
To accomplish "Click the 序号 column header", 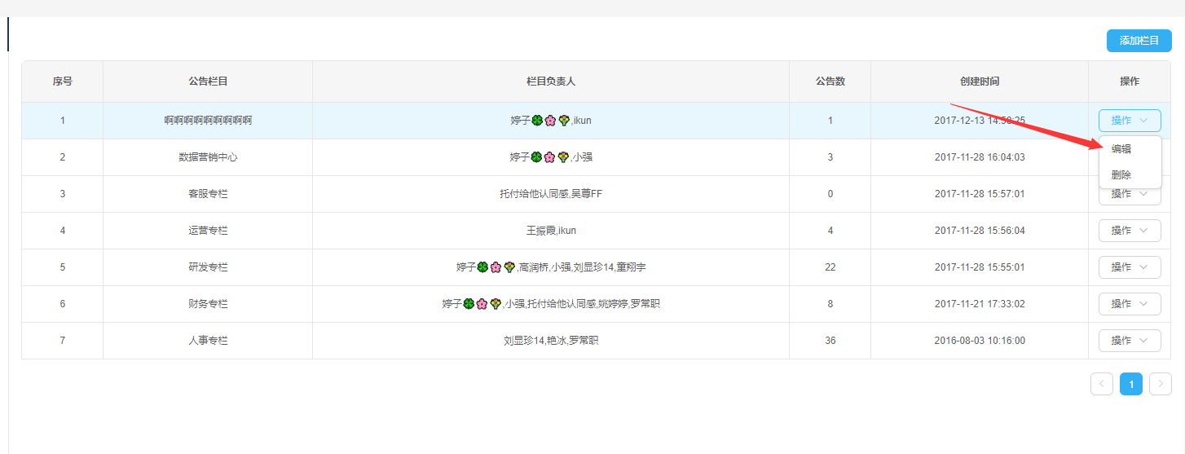I will point(63,82).
